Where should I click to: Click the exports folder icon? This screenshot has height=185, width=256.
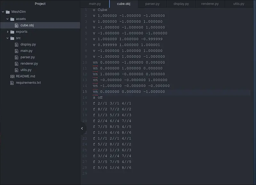tap(12, 32)
